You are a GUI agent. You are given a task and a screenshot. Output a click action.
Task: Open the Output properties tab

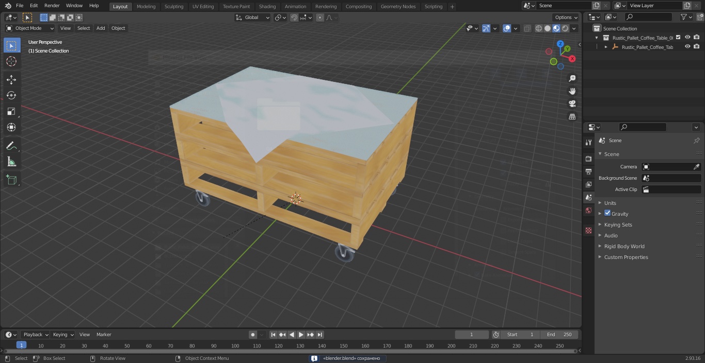[x=588, y=171]
